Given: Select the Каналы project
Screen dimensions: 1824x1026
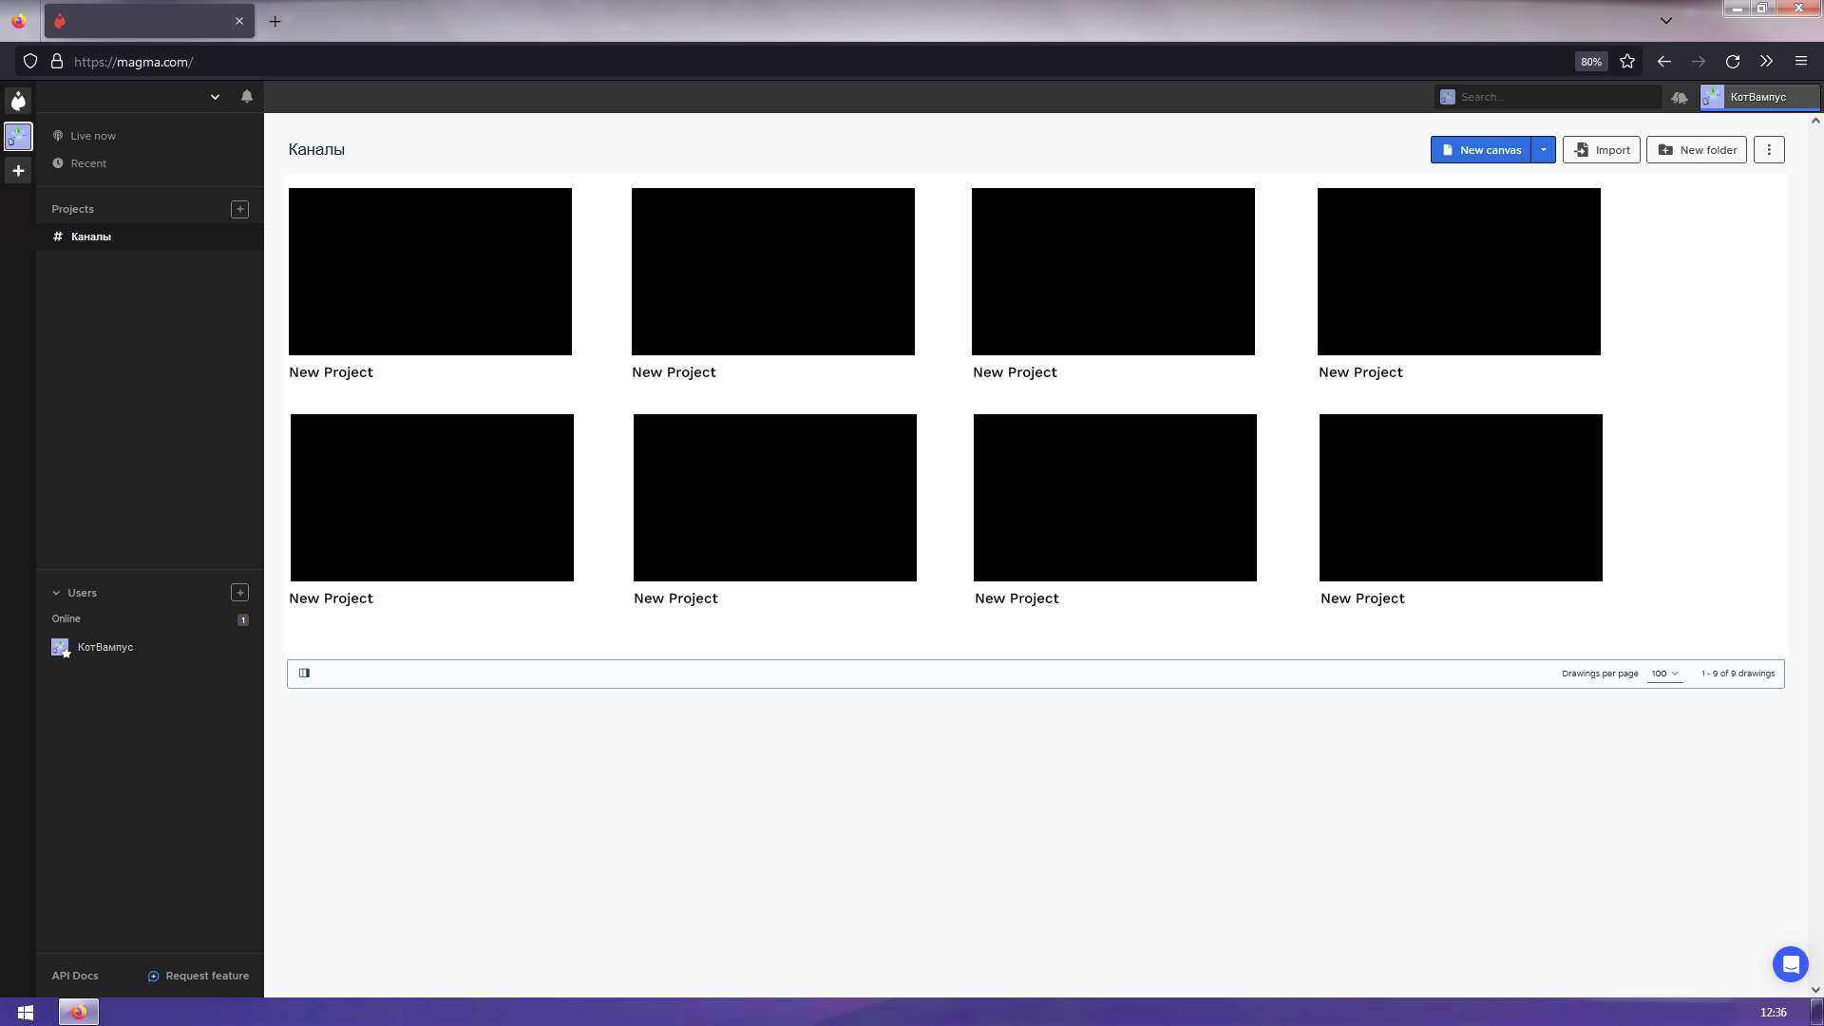Looking at the screenshot, I should (x=90, y=237).
